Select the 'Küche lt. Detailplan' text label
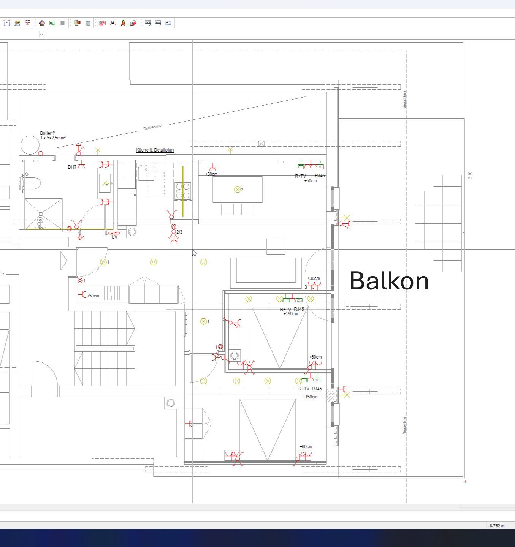Viewport: 515px width, 547px height. 155,150
